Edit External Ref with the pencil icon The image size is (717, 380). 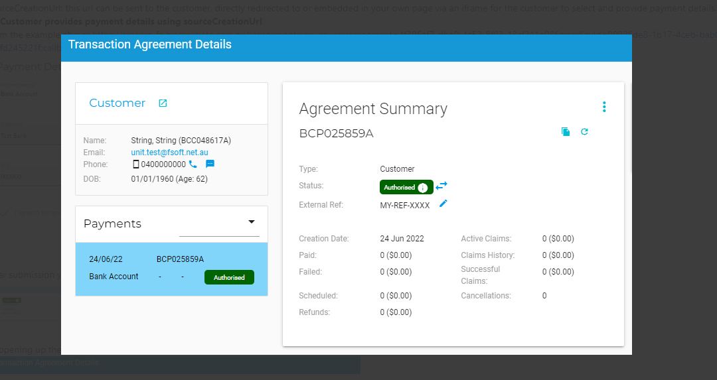point(443,204)
